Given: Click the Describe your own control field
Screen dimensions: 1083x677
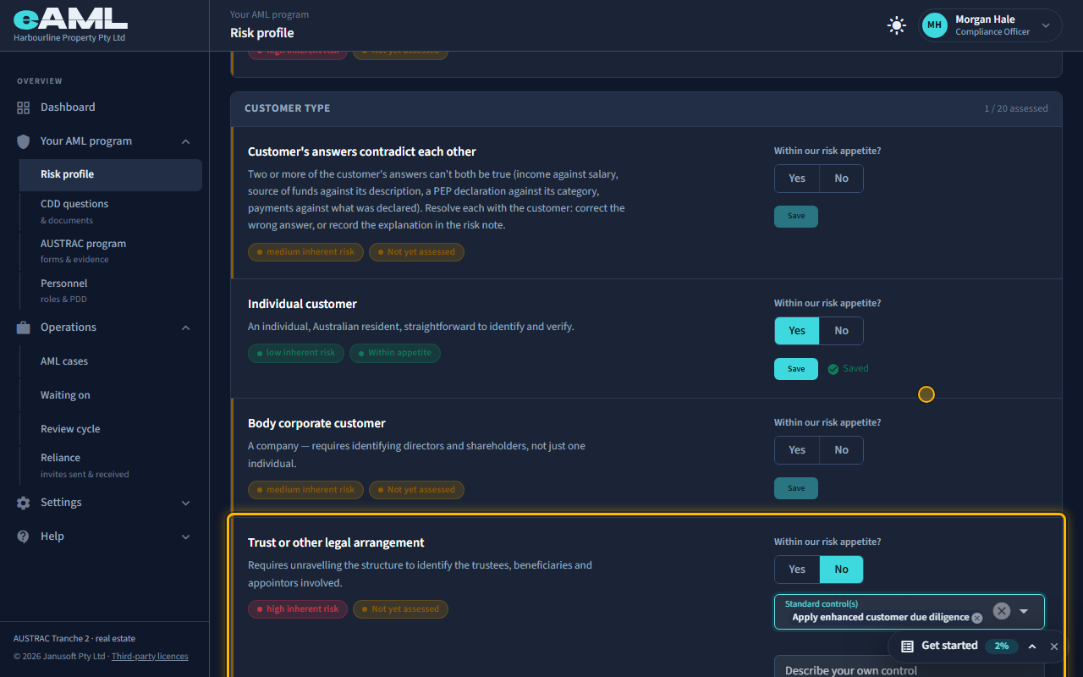Looking at the screenshot, I should pyautogui.click(x=910, y=667).
